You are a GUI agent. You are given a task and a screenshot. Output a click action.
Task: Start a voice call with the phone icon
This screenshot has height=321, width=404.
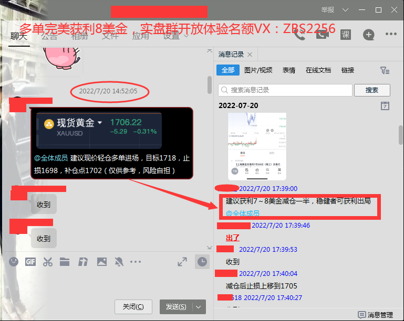pyautogui.click(x=299, y=35)
